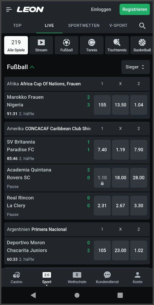Viewport: 154px width, 305px height.
Task: Open the TOP tab
Action: [17, 26]
